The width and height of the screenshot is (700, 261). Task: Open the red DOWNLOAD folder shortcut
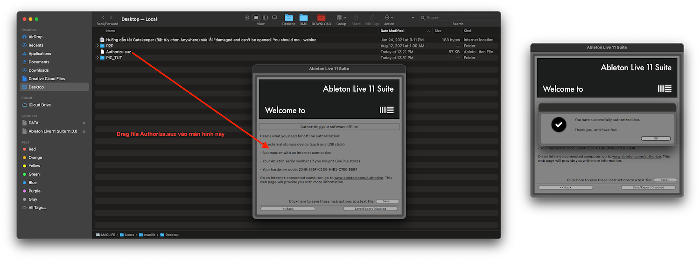click(x=321, y=18)
